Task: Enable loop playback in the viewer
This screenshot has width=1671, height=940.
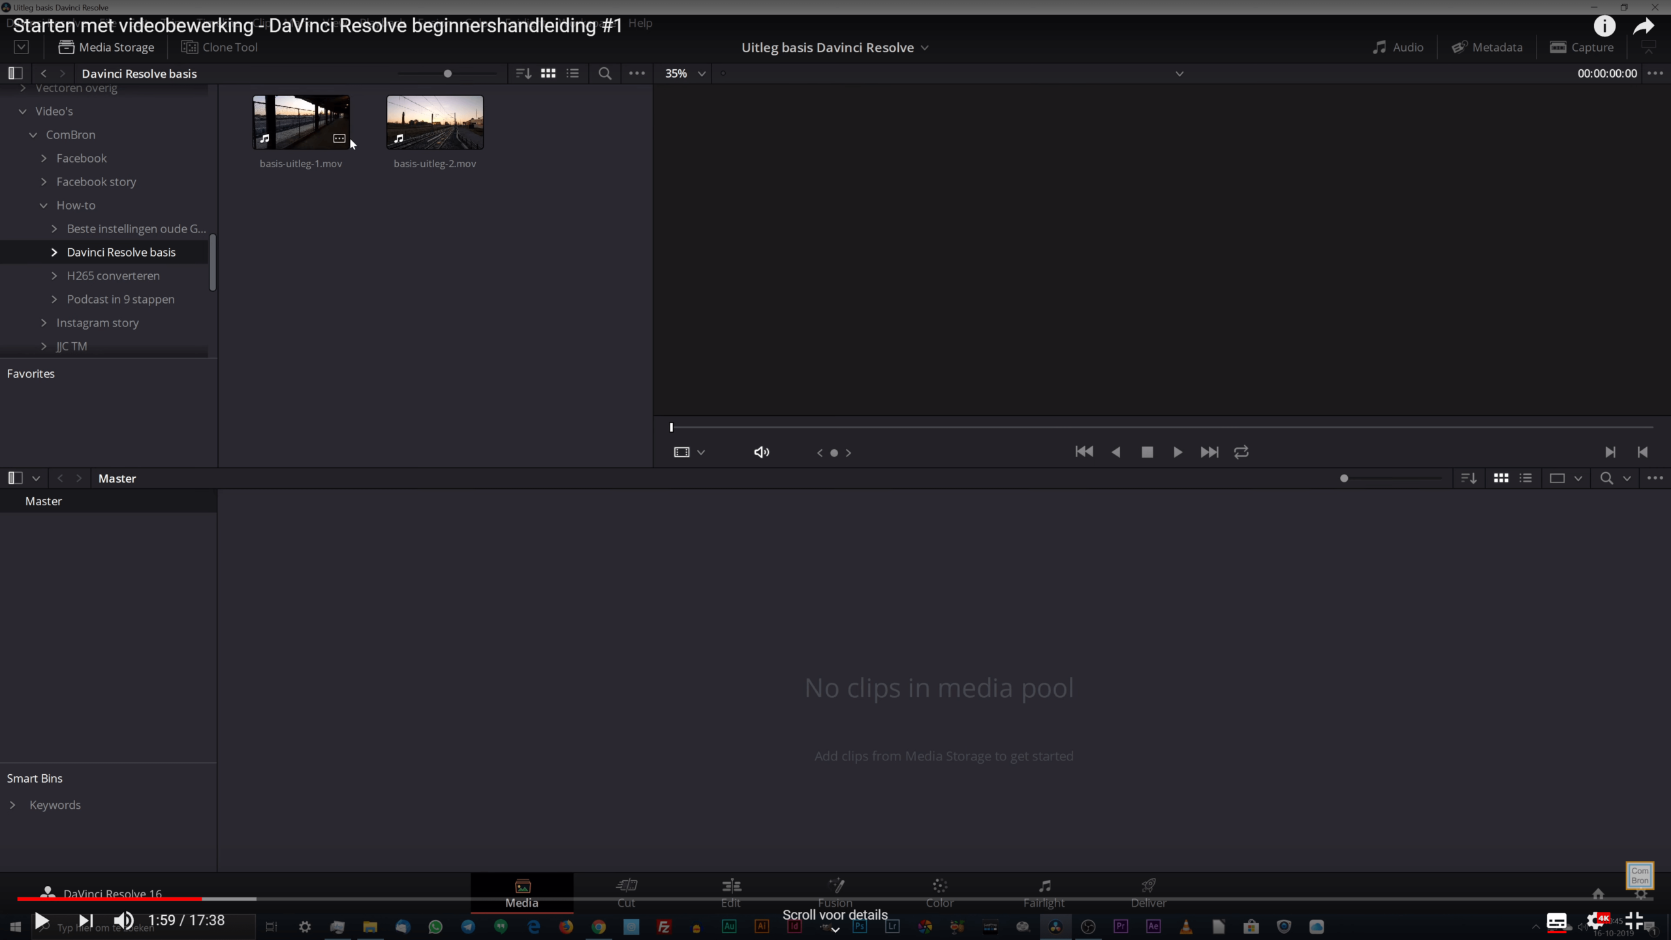Action: point(1240,452)
